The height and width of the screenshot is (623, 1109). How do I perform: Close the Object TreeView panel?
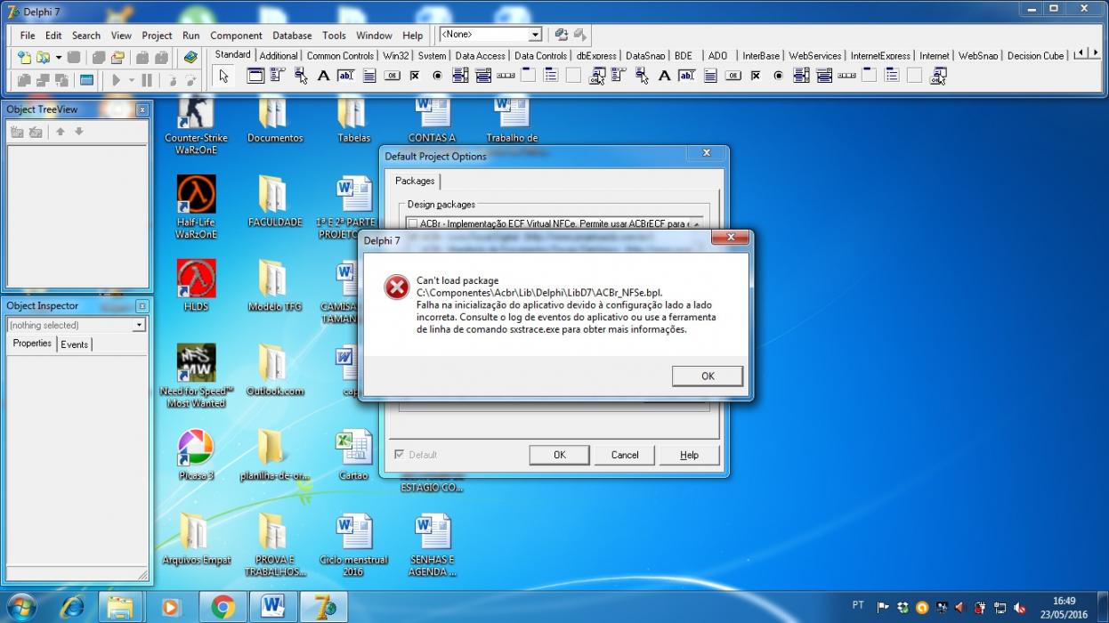[x=142, y=109]
